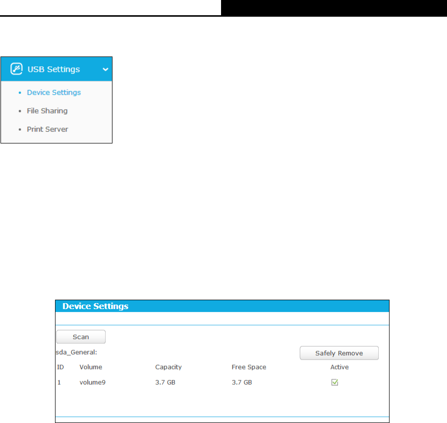Click the Capacity column header
The height and width of the screenshot is (423, 447).
point(168,367)
